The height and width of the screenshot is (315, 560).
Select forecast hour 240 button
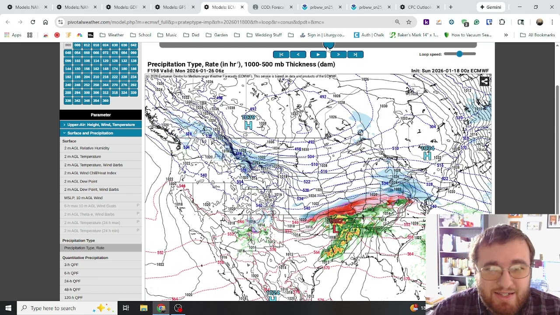(x=68, y=85)
